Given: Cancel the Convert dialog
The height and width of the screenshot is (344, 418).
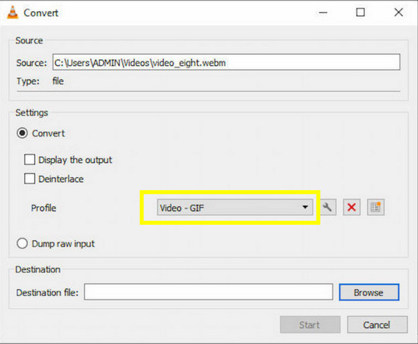Looking at the screenshot, I should [x=377, y=325].
